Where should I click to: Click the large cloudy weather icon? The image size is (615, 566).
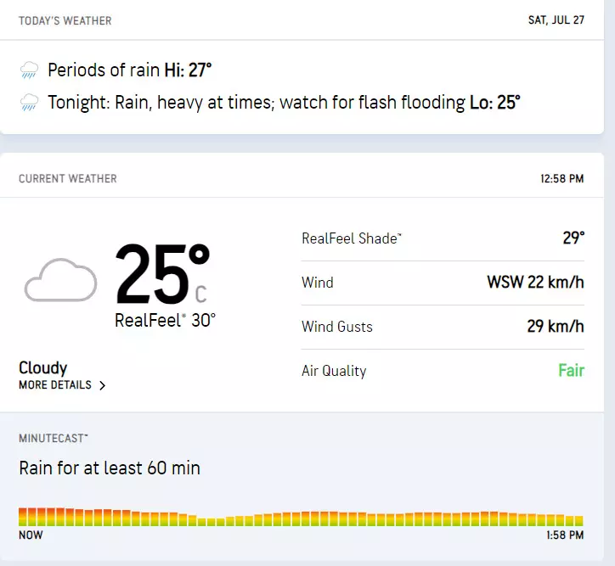[x=60, y=281]
